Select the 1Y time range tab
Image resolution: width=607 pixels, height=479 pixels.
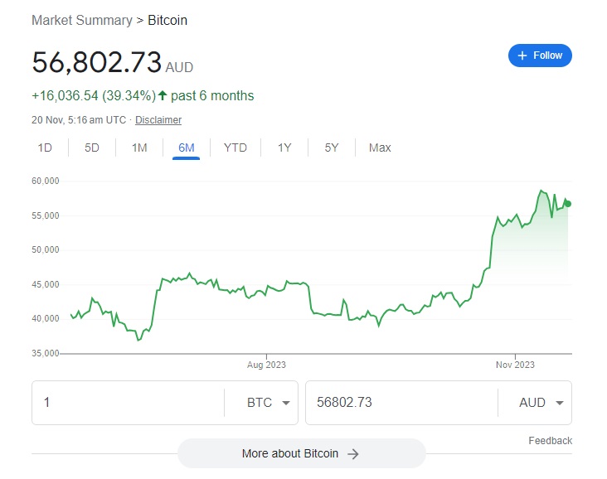click(x=284, y=148)
